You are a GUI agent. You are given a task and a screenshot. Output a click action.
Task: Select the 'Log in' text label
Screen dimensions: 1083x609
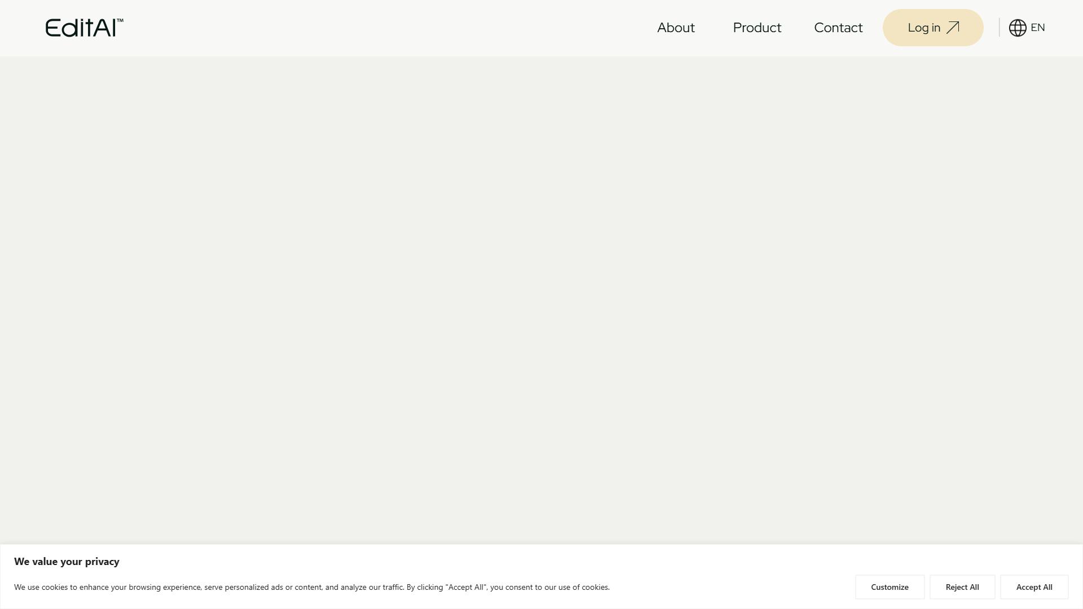pos(924,28)
